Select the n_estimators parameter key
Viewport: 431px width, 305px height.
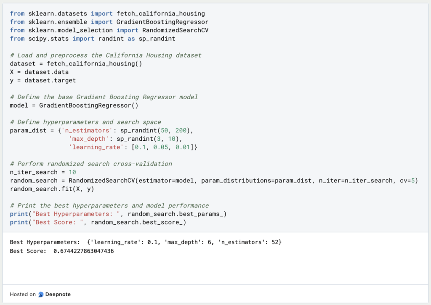click(88, 130)
